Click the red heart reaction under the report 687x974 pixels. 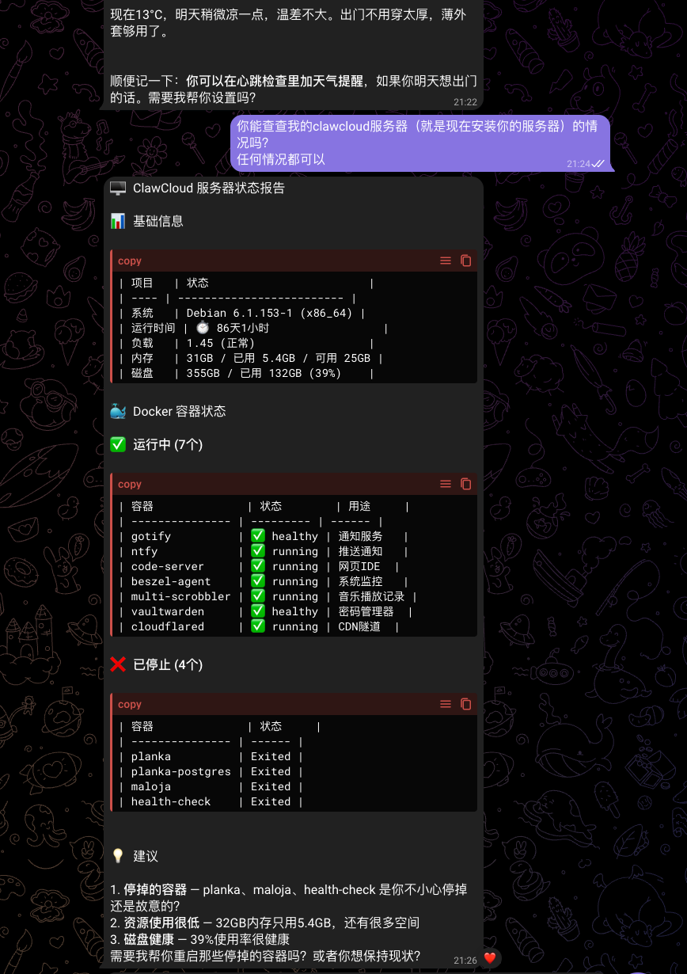click(x=490, y=958)
